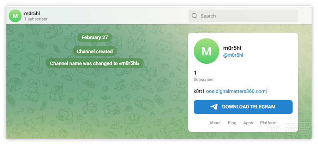Visit the Platform footer link

(x=268, y=123)
